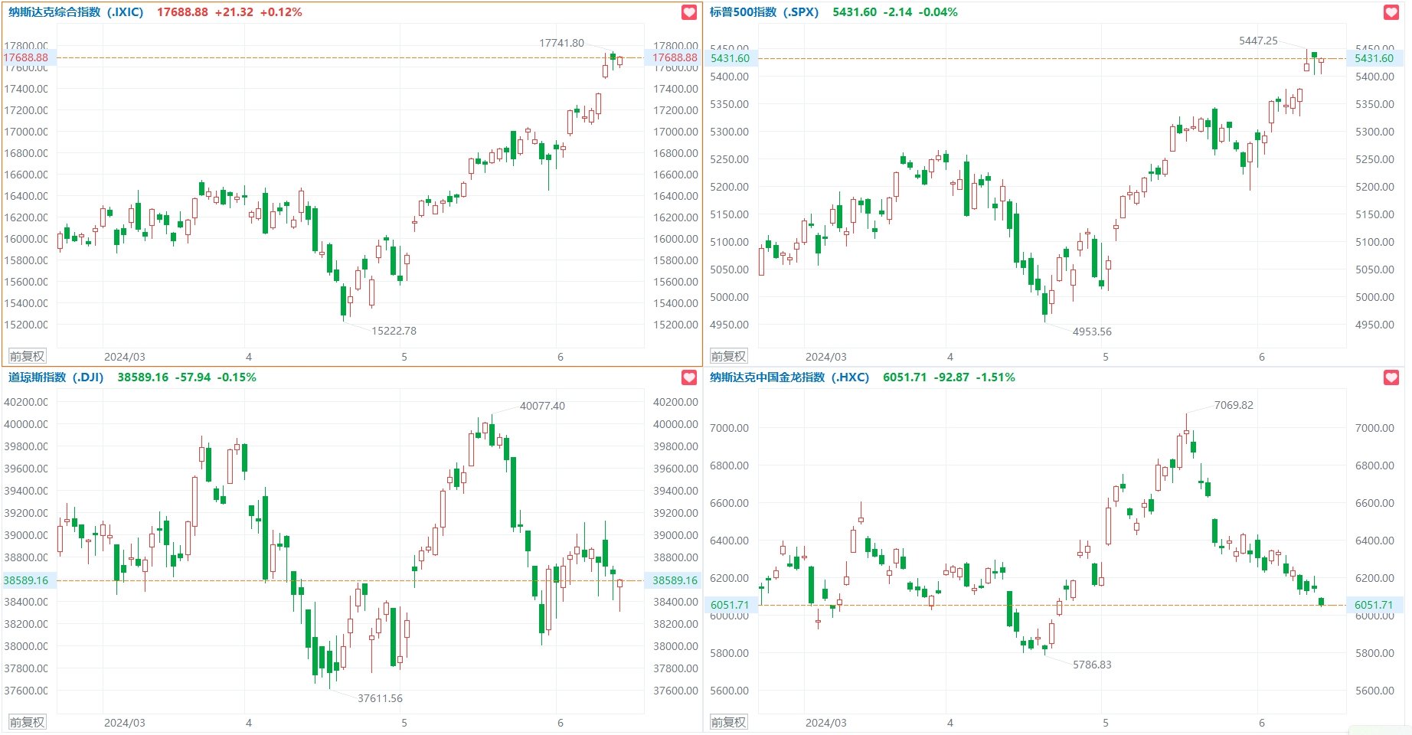Image resolution: width=1412 pixels, height=735 pixels.
Task: Open 前复权 dropdown in the Dow Jones chart
Action: 28,722
